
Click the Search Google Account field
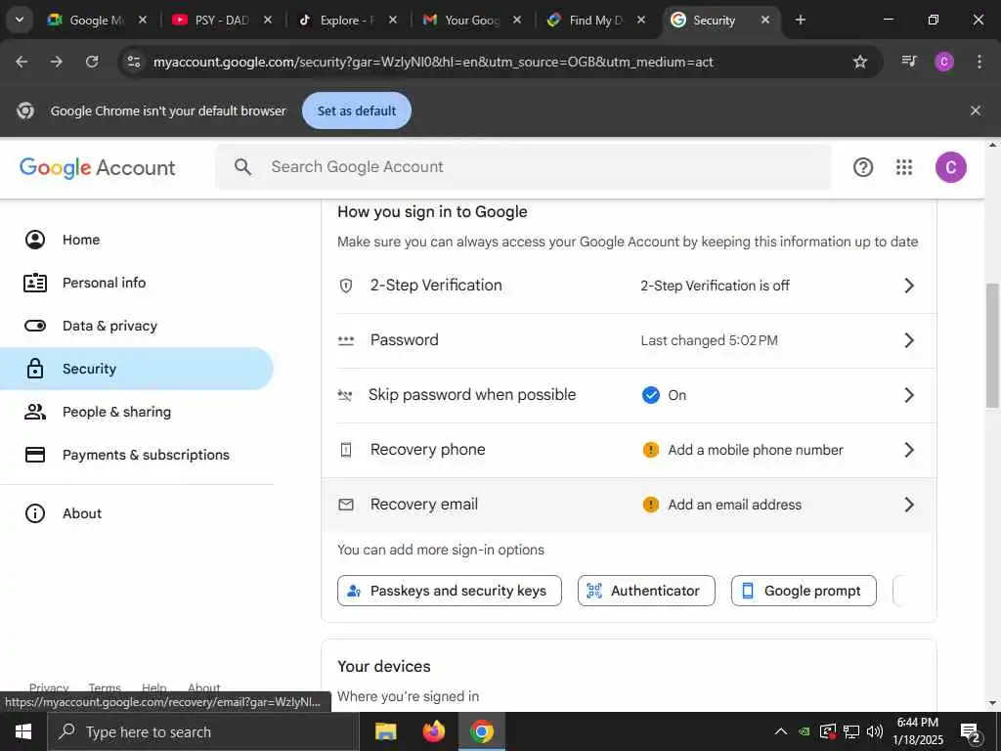click(524, 167)
